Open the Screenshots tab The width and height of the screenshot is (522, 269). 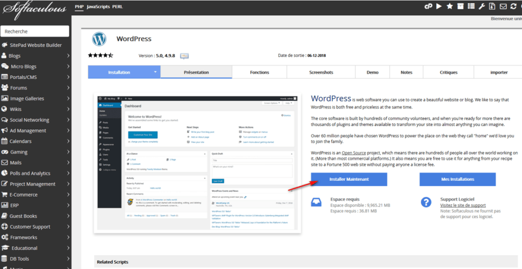click(321, 72)
